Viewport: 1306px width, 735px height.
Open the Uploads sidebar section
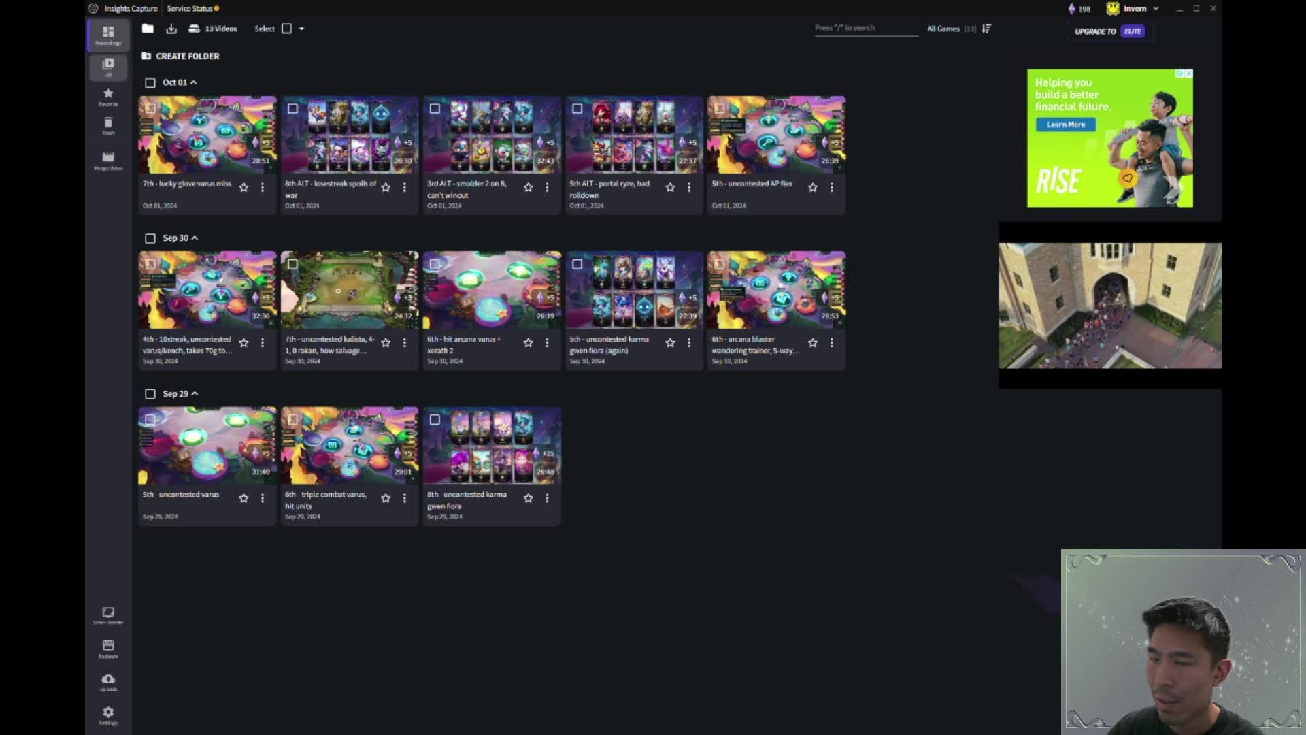coord(108,682)
